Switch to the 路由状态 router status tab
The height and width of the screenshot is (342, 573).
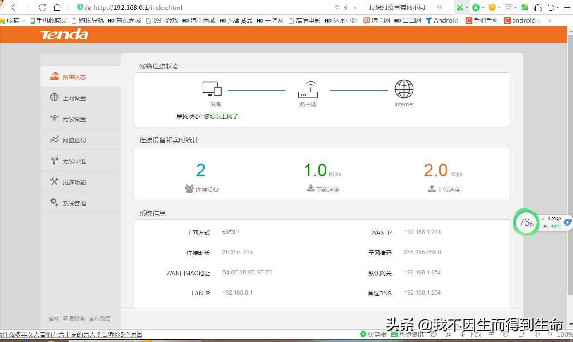pyautogui.click(x=74, y=77)
